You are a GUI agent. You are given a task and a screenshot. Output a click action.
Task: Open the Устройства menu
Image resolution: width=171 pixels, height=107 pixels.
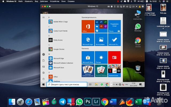tap(55, 1)
